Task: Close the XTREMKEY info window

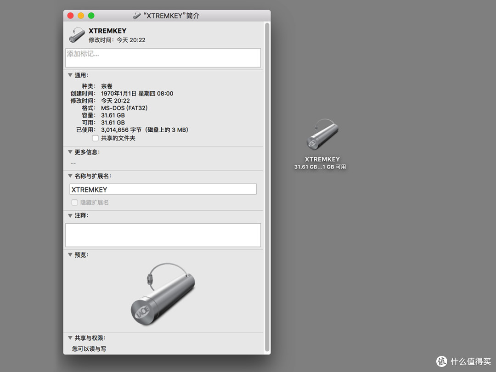Action: point(71,16)
